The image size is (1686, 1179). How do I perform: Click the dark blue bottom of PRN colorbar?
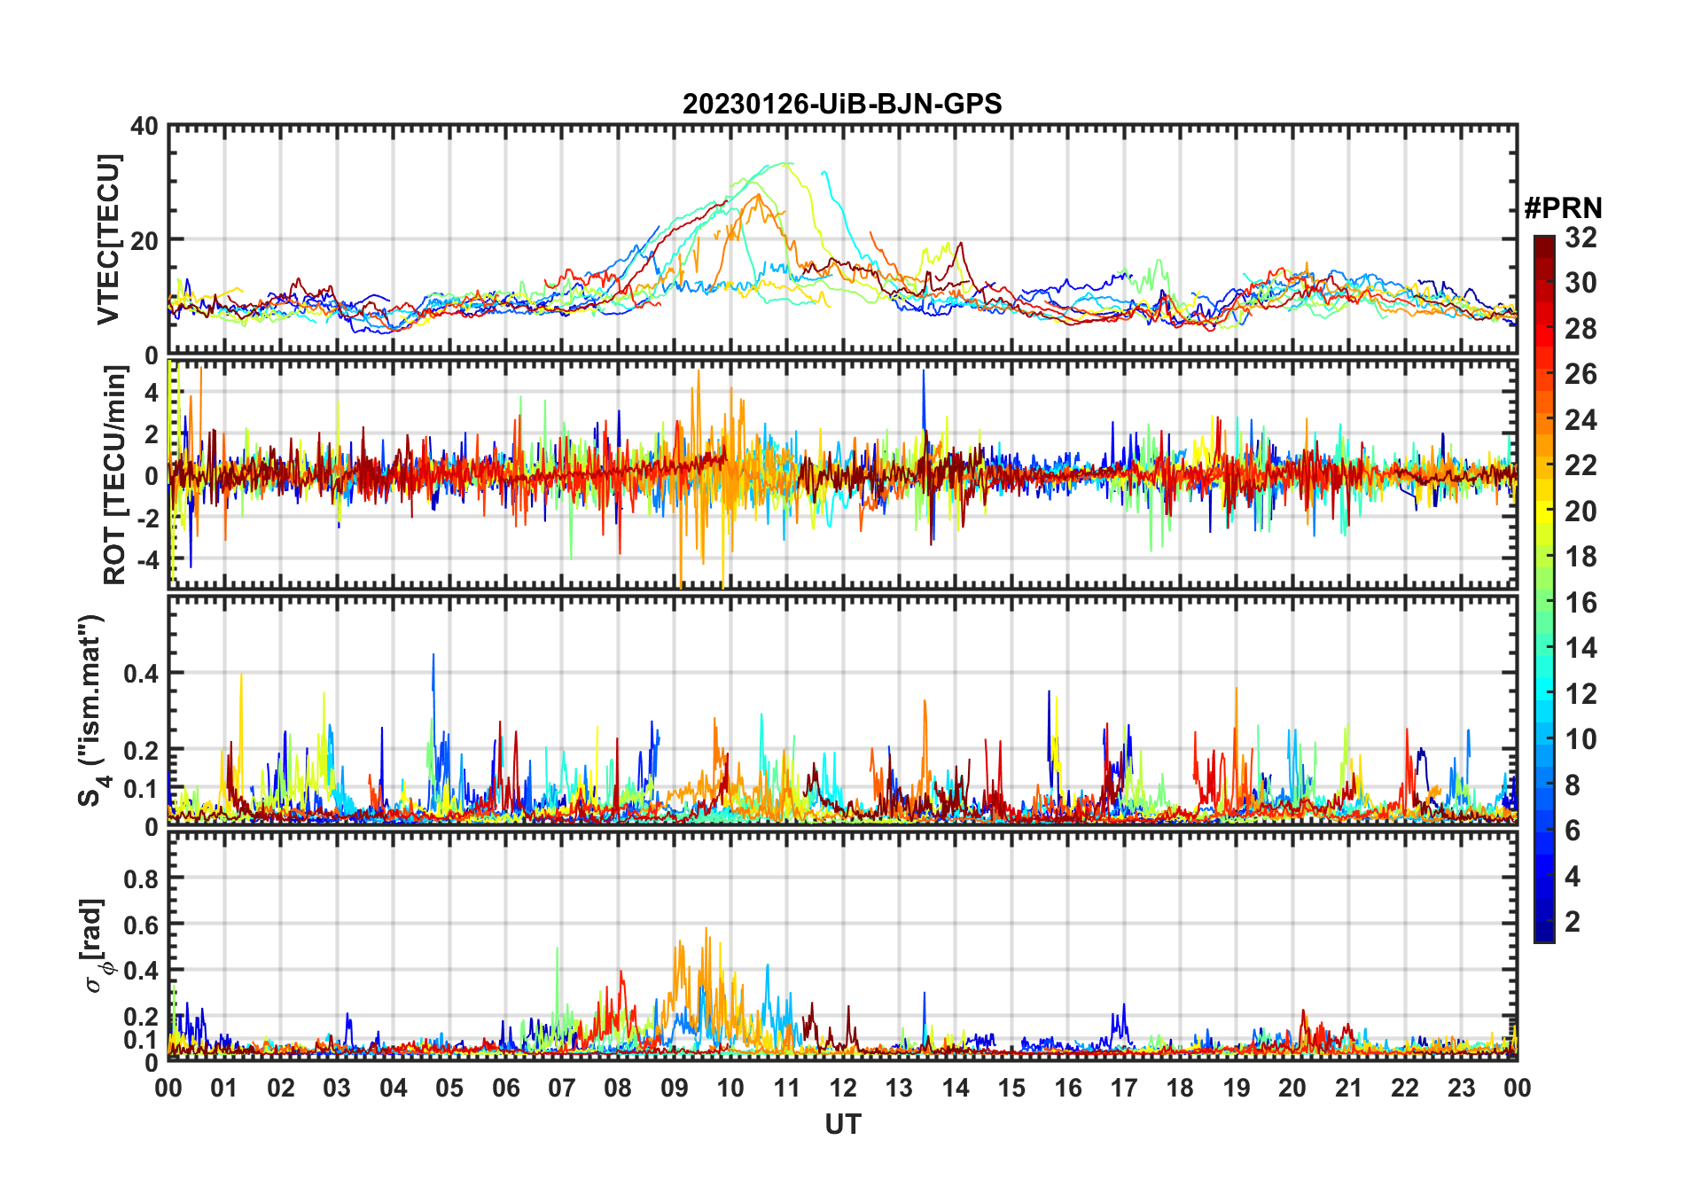(x=1543, y=933)
